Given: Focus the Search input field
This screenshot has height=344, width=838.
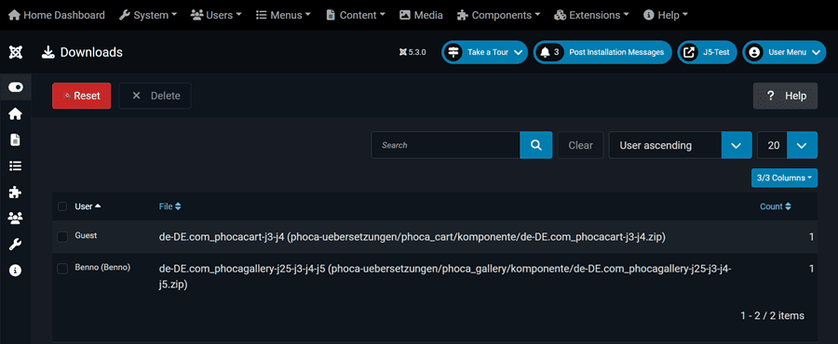Looking at the screenshot, I should coord(446,145).
